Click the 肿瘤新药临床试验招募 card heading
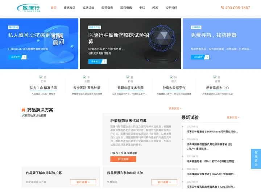 click(x=128, y=121)
